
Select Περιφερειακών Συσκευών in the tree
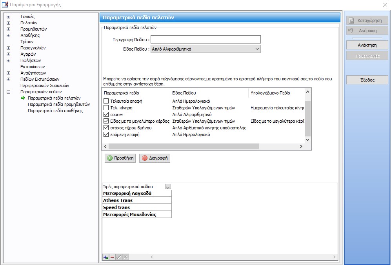coord(45,85)
